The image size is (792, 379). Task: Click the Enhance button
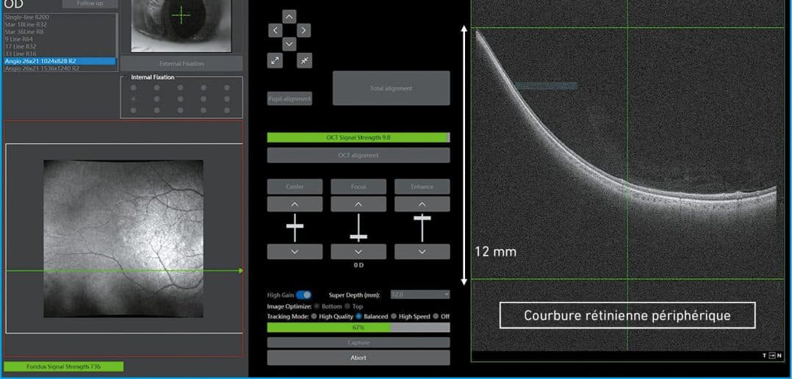pyautogui.click(x=422, y=187)
